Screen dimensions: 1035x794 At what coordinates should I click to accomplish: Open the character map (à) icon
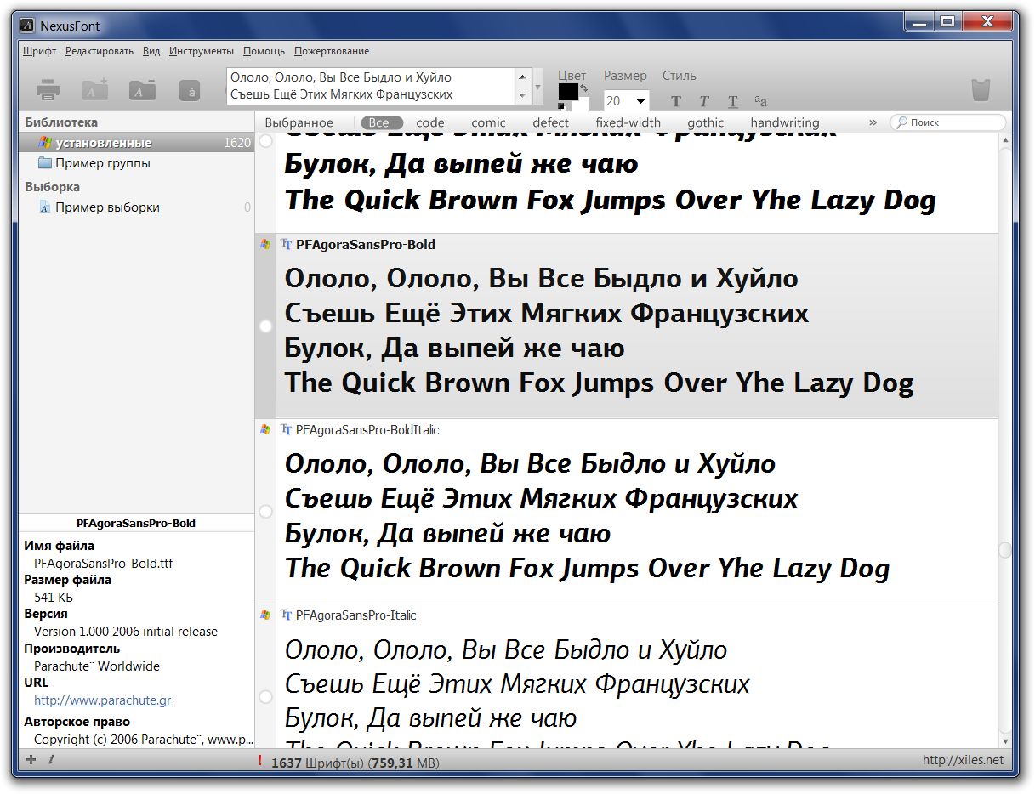(190, 90)
